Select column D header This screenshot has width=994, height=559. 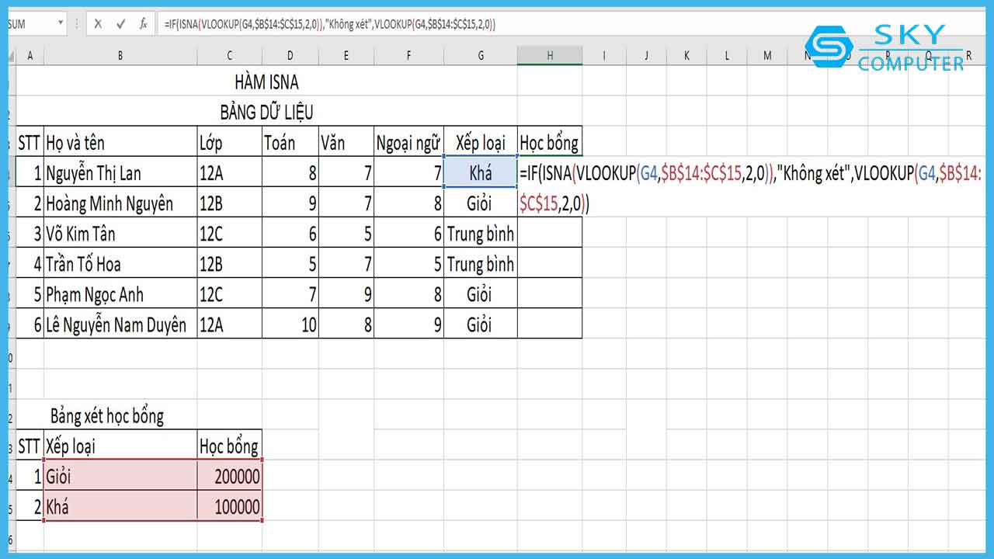(290, 55)
